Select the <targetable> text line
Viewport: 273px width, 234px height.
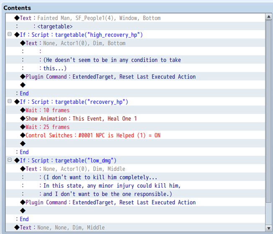[x=136, y=26]
